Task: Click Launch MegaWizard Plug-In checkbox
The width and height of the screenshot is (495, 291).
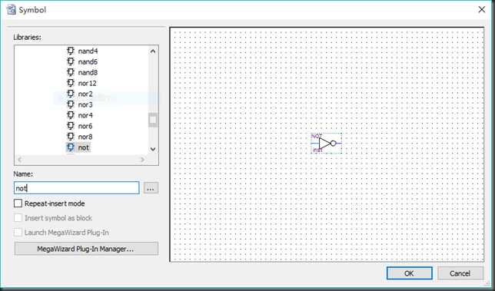Action: tap(18, 233)
